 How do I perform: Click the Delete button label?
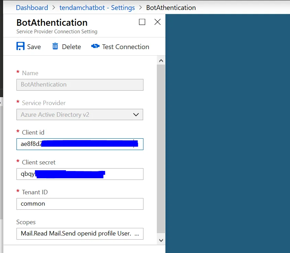click(71, 47)
